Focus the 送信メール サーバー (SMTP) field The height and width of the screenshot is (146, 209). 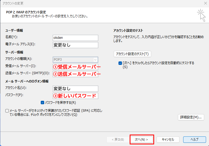point(75,74)
